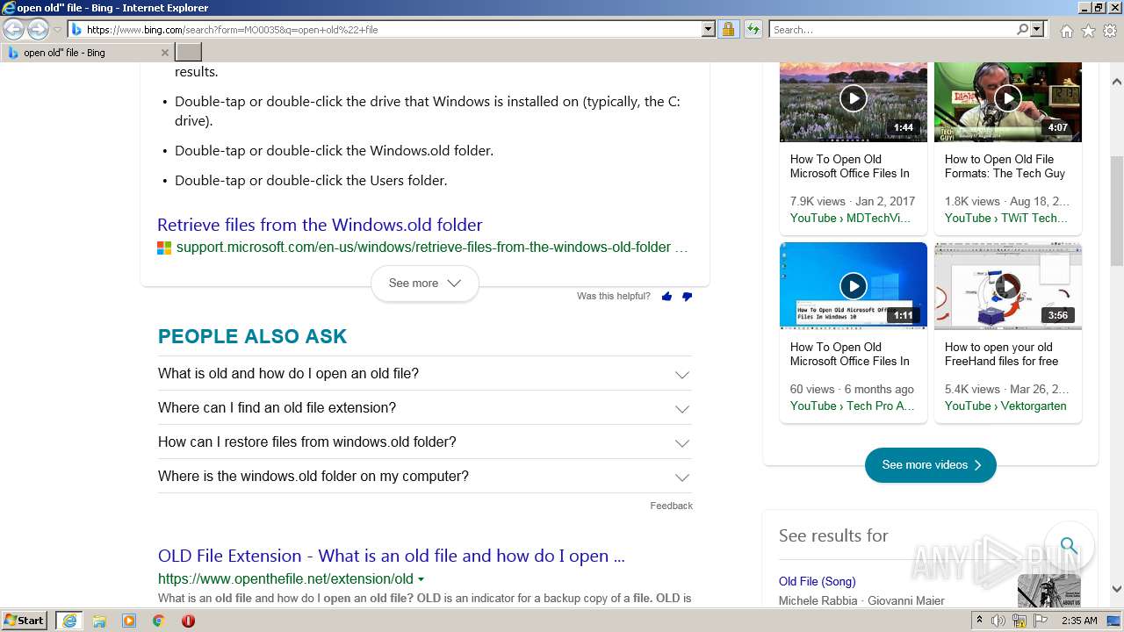Show hidden tray icons arrow
1124x632 pixels.
[x=980, y=621]
